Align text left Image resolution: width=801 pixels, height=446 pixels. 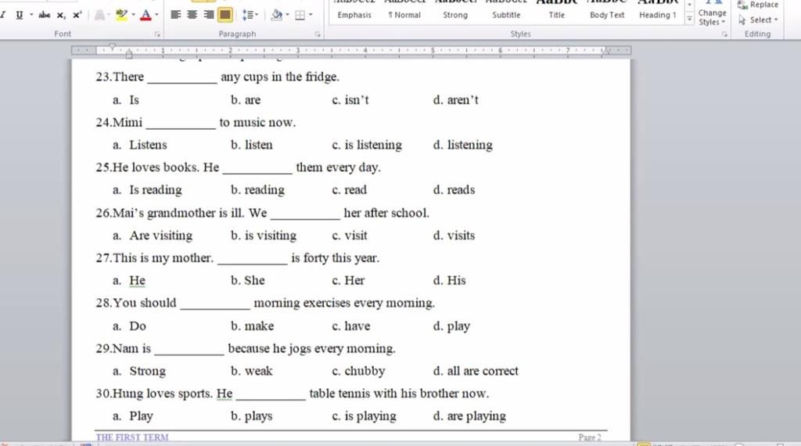(x=176, y=15)
